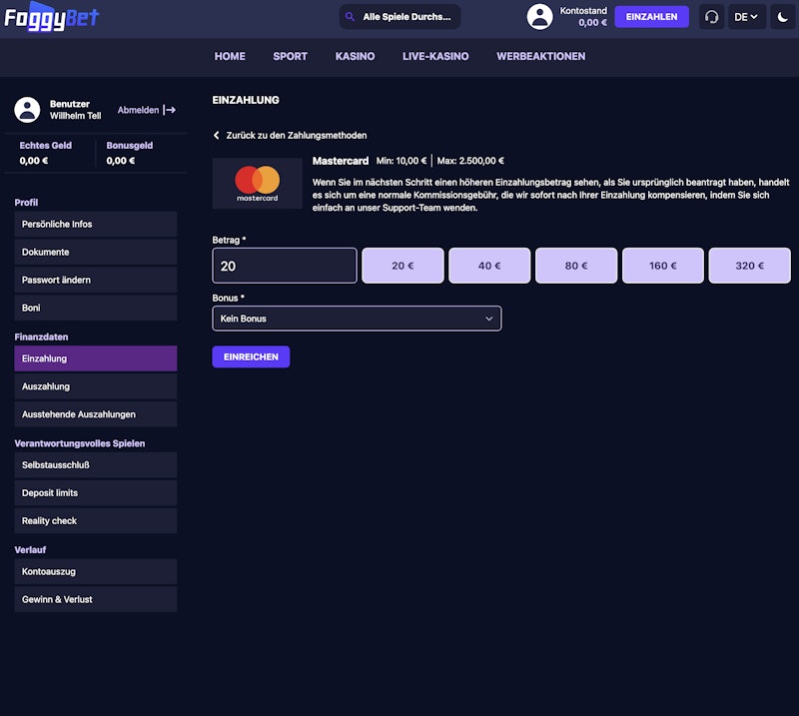Go to the SPORT menu tab

pyautogui.click(x=290, y=56)
